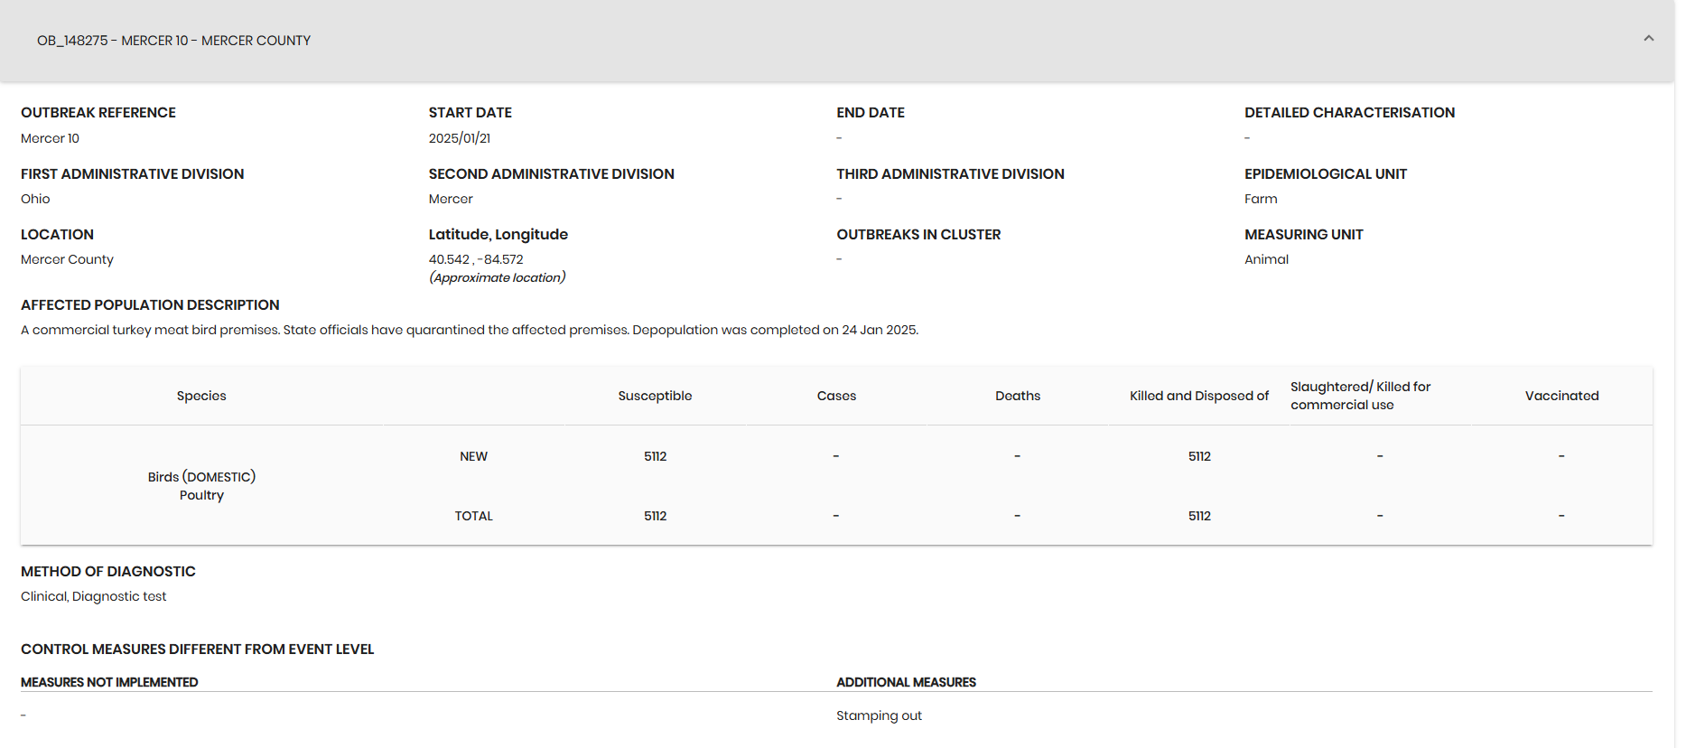1686x748 pixels.
Task: Click the OB_148275 - MERCER 10 header title
Action: 173,41
